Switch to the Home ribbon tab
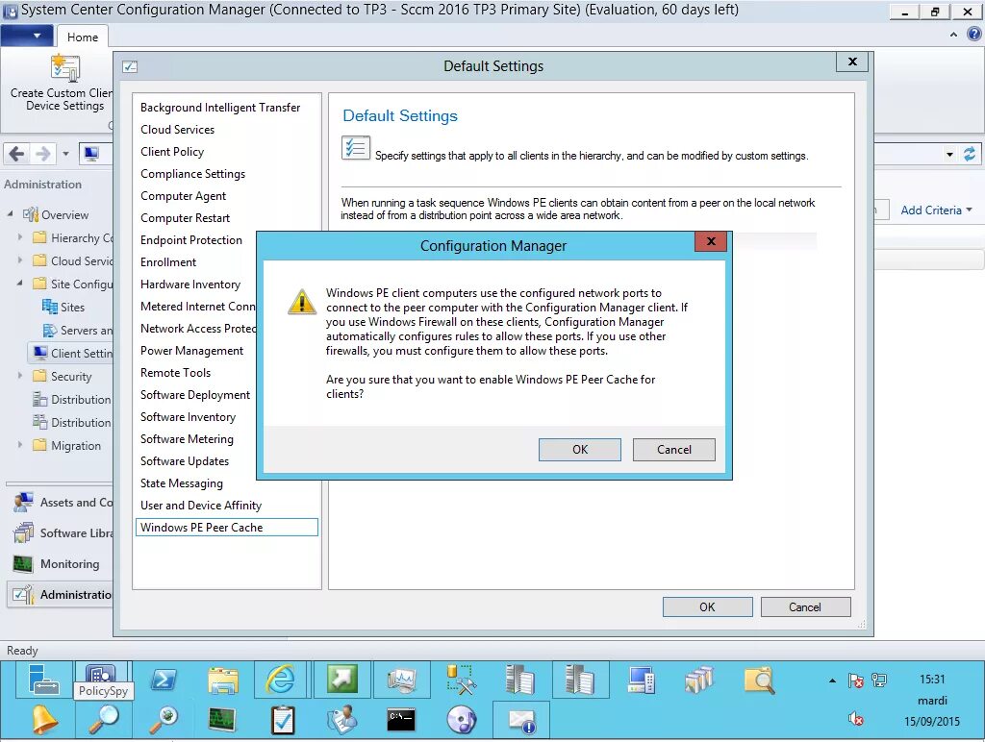The image size is (985, 742). [x=83, y=37]
